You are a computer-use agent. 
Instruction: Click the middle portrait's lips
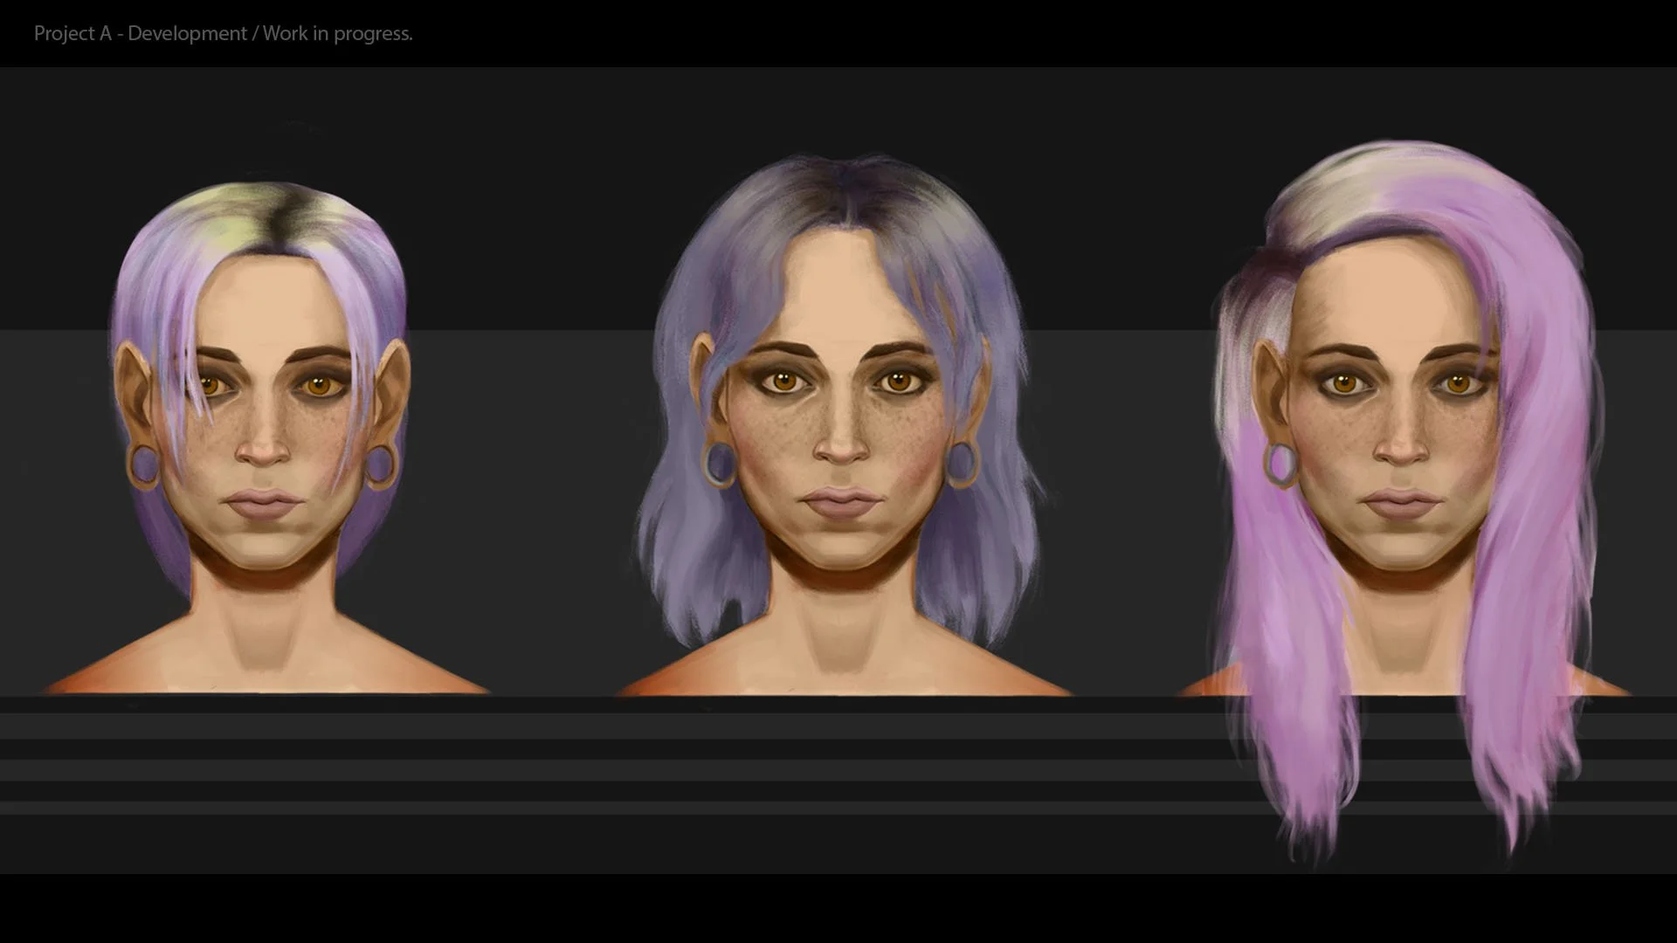point(842,503)
